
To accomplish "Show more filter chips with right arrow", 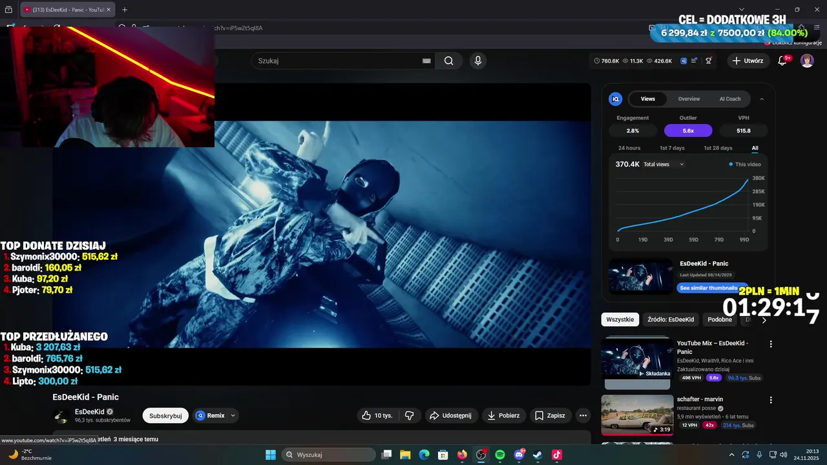I will (x=764, y=320).
